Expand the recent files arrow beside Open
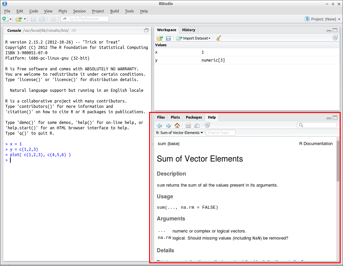This screenshot has width=343, height=266. tap(25, 19)
